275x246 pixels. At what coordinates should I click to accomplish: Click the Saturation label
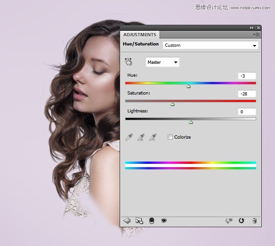[x=139, y=93]
